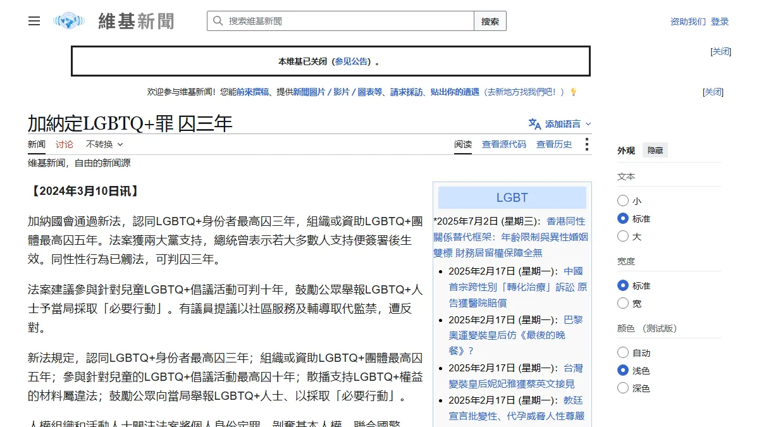Open 新聞圖片 / 影片 / 圖表等 link
Image resolution: width=759 pixels, height=427 pixels.
point(338,92)
